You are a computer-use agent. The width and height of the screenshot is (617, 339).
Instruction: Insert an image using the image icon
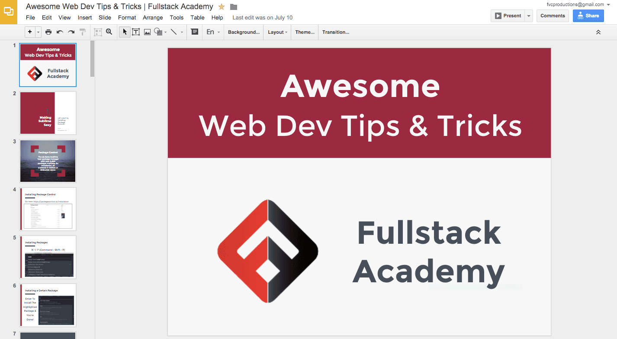point(147,32)
